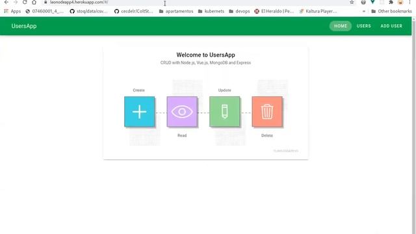The width and height of the screenshot is (416, 234).
Task: Open the 07460001_4 bookmark
Action: [x=45, y=11]
